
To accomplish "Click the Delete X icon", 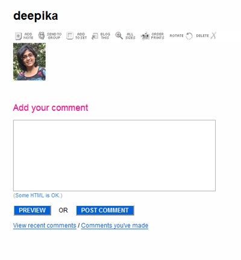I will coord(213,36).
